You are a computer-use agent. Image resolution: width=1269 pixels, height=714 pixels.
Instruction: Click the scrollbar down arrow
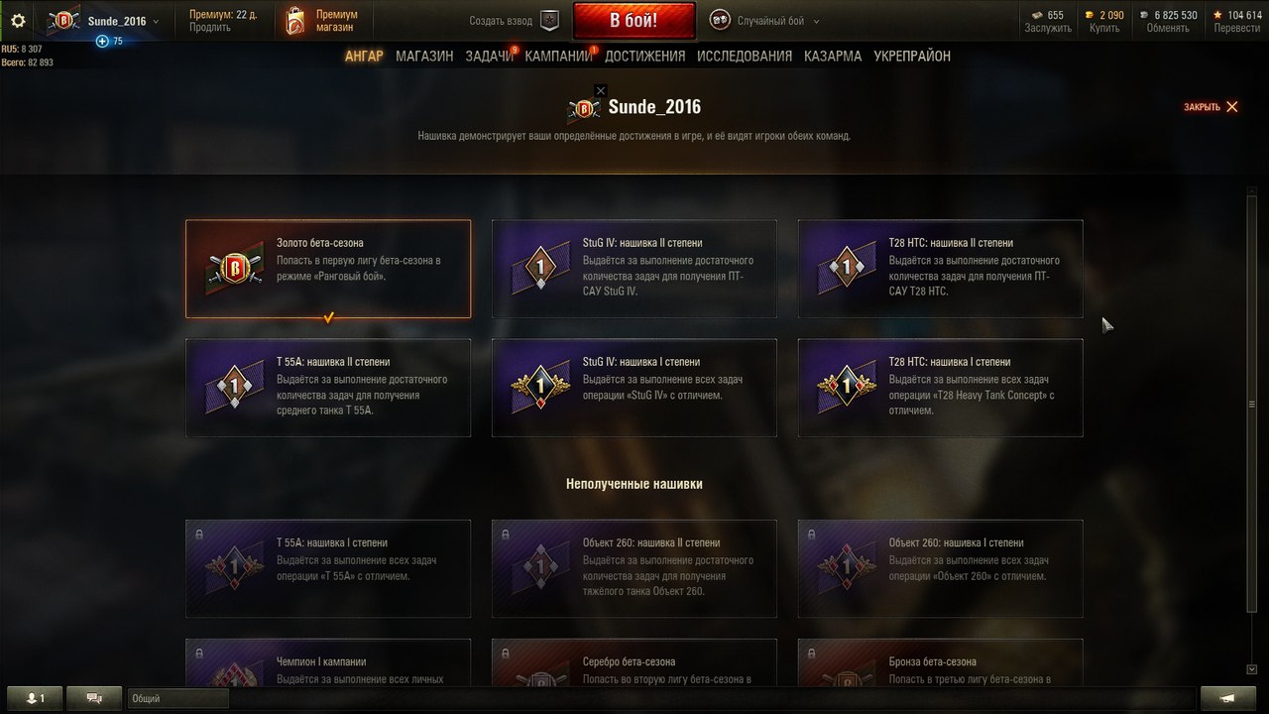point(1252,669)
